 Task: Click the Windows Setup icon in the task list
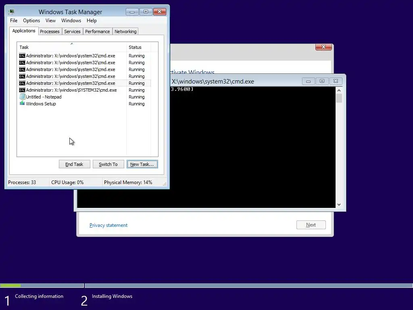tap(22, 103)
